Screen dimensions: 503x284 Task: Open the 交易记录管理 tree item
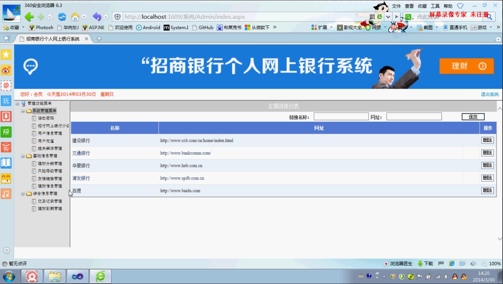click(50, 201)
